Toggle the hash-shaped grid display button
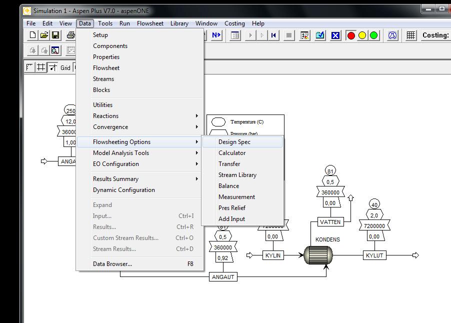The width and height of the screenshot is (451, 323). 41,67
